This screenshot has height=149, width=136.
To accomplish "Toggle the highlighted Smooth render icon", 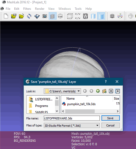I will pyautogui.click(x=101, y=16).
